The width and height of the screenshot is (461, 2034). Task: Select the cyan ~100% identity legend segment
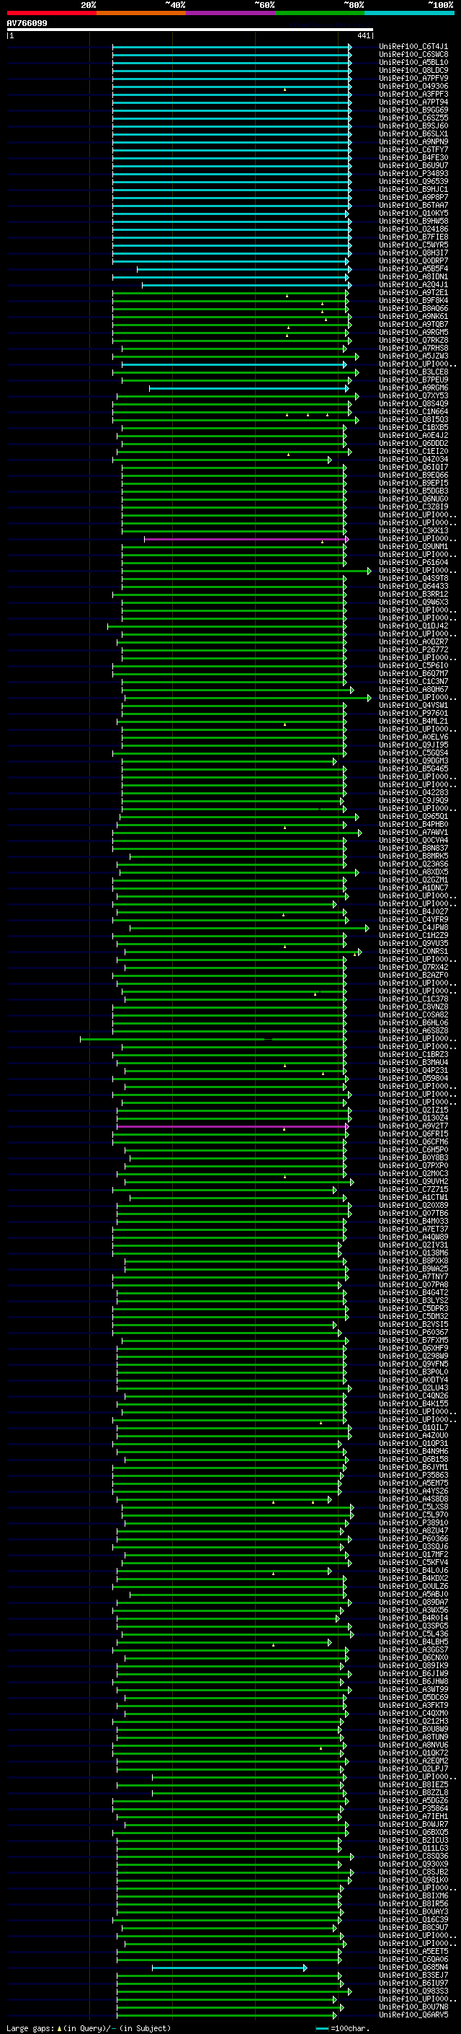click(409, 13)
